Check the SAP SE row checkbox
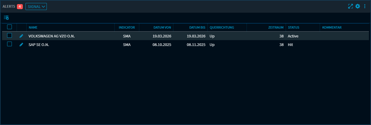This screenshot has width=371, height=125. (9, 44)
